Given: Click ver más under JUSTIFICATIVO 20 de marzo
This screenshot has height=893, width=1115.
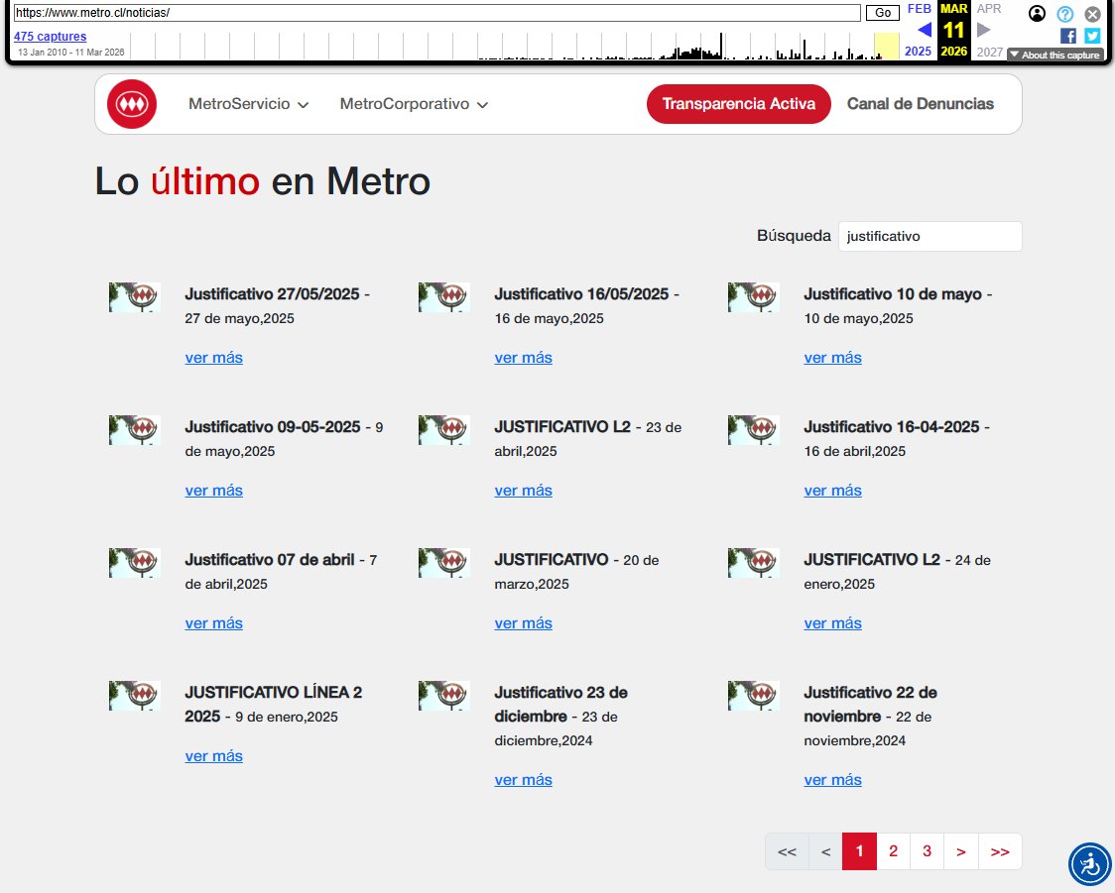Looking at the screenshot, I should [x=524, y=623].
